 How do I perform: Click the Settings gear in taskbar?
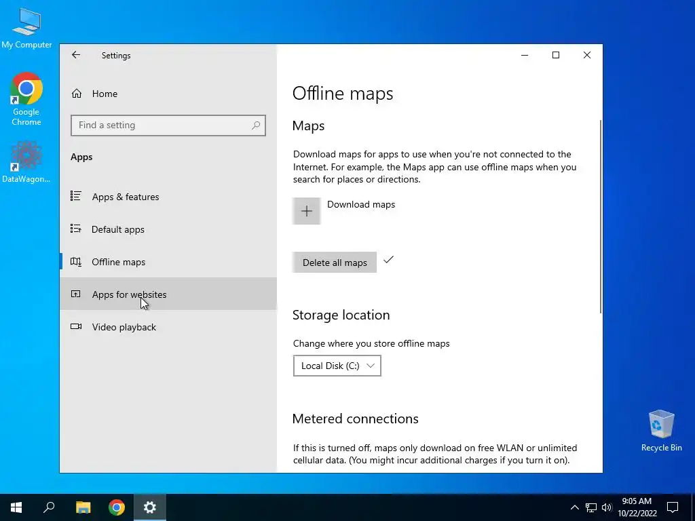click(150, 507)
